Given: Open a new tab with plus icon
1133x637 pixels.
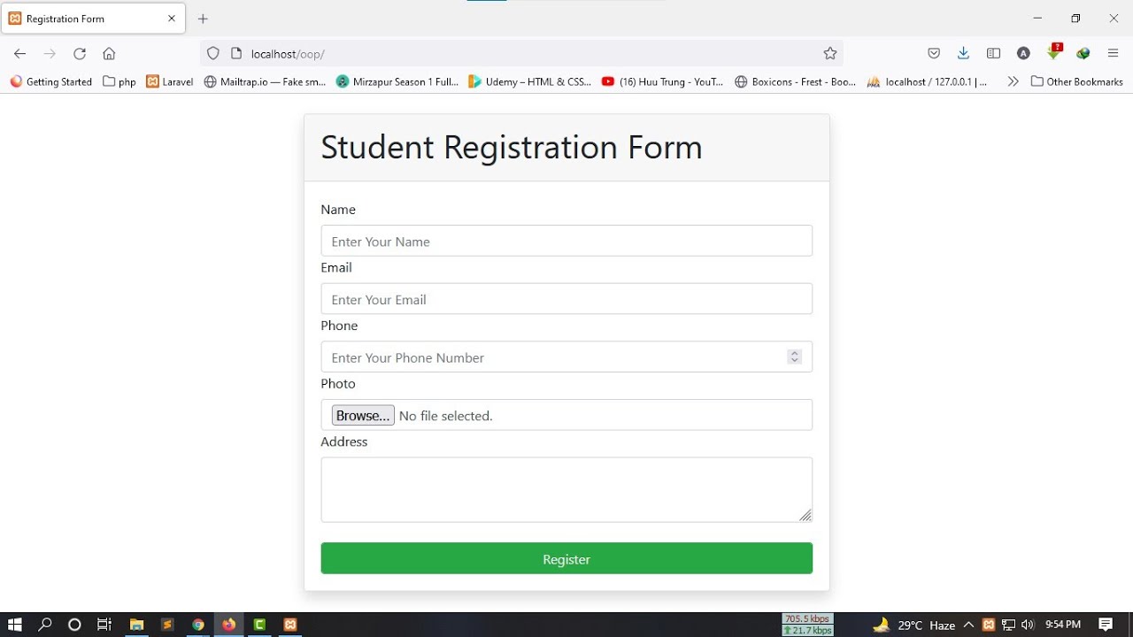Looking at the screenshot, I should coord(203,19).
